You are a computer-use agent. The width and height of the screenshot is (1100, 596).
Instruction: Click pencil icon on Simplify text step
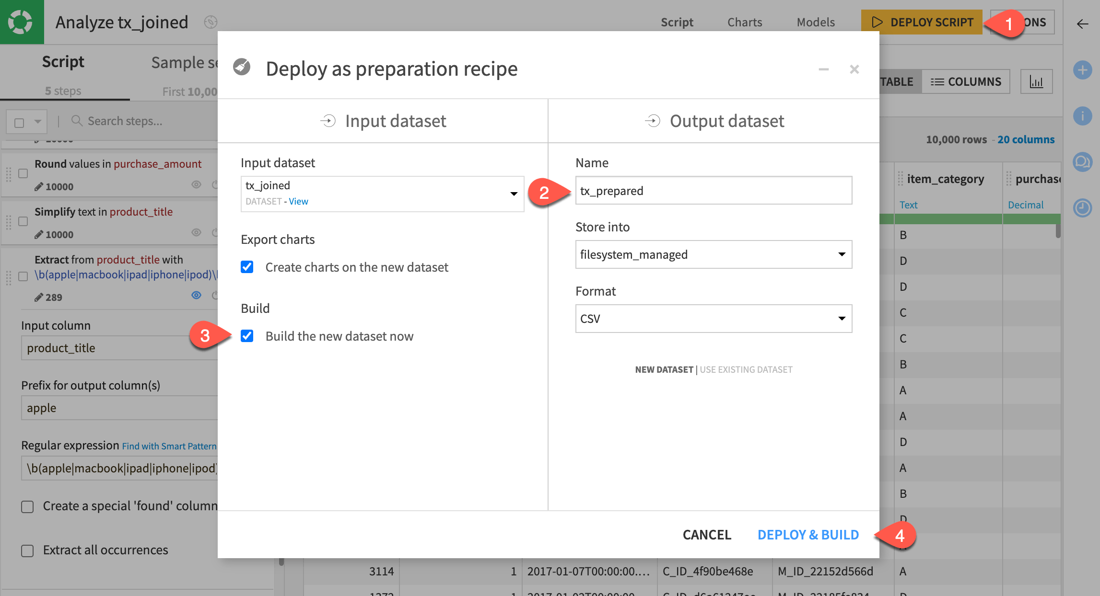39,234
